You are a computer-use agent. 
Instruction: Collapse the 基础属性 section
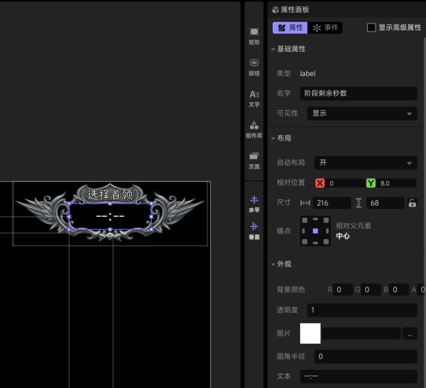pyautogui.click(x=273, y=49)
